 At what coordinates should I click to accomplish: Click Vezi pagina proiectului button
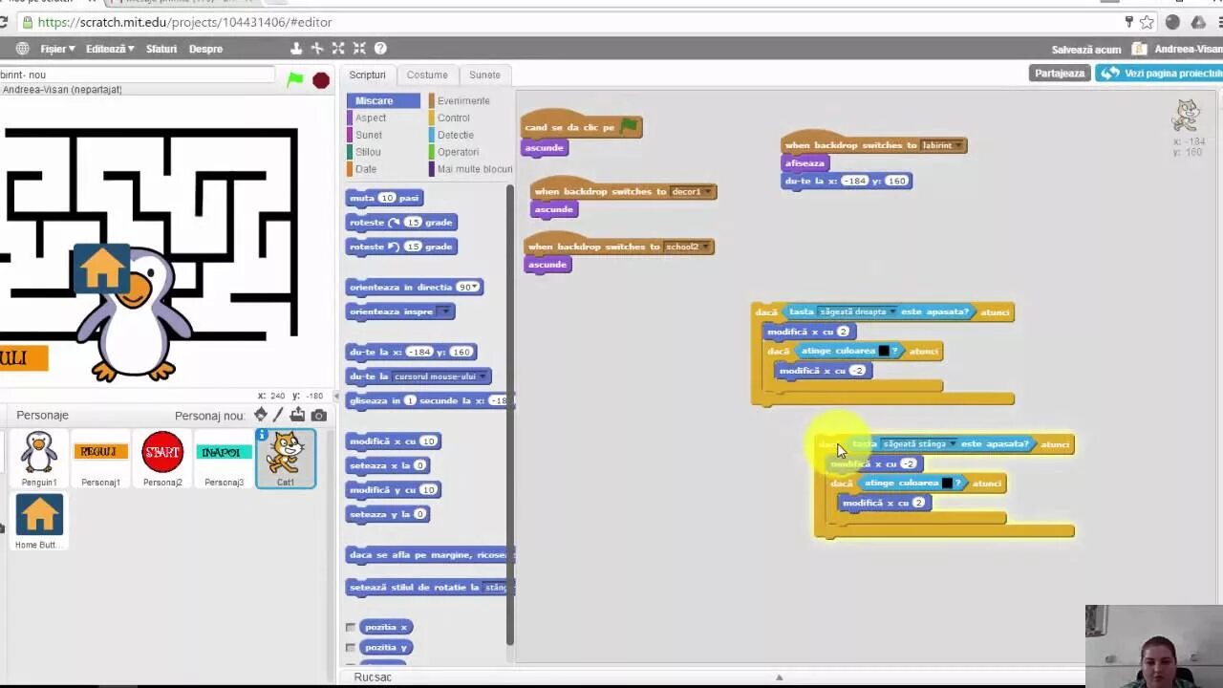pyautogui.click(x=1160, y=73)
